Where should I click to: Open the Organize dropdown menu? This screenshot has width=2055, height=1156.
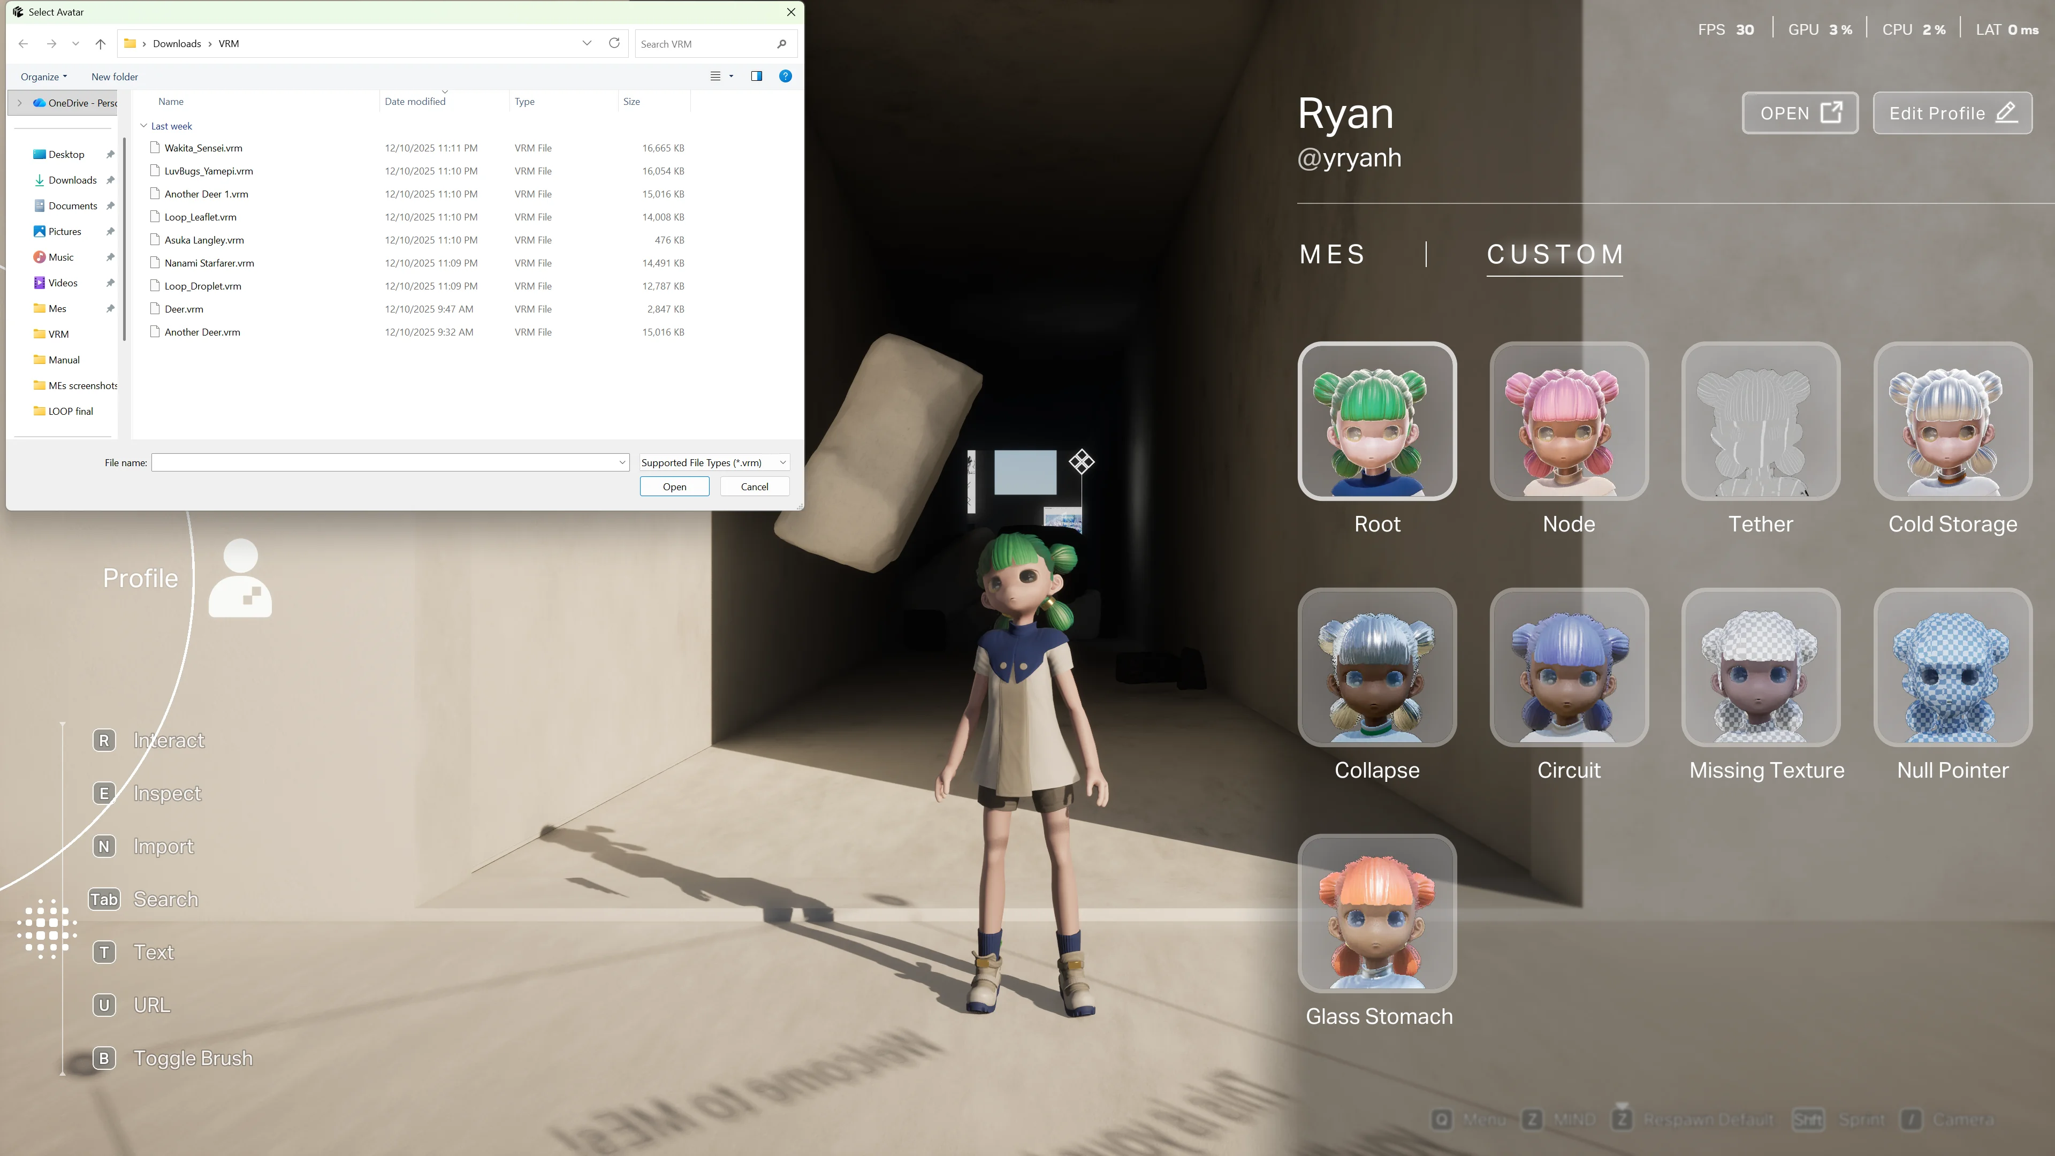[x=44, y=77]
